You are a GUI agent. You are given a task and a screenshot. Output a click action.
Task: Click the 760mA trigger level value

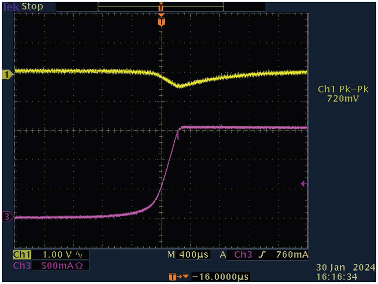292,255
